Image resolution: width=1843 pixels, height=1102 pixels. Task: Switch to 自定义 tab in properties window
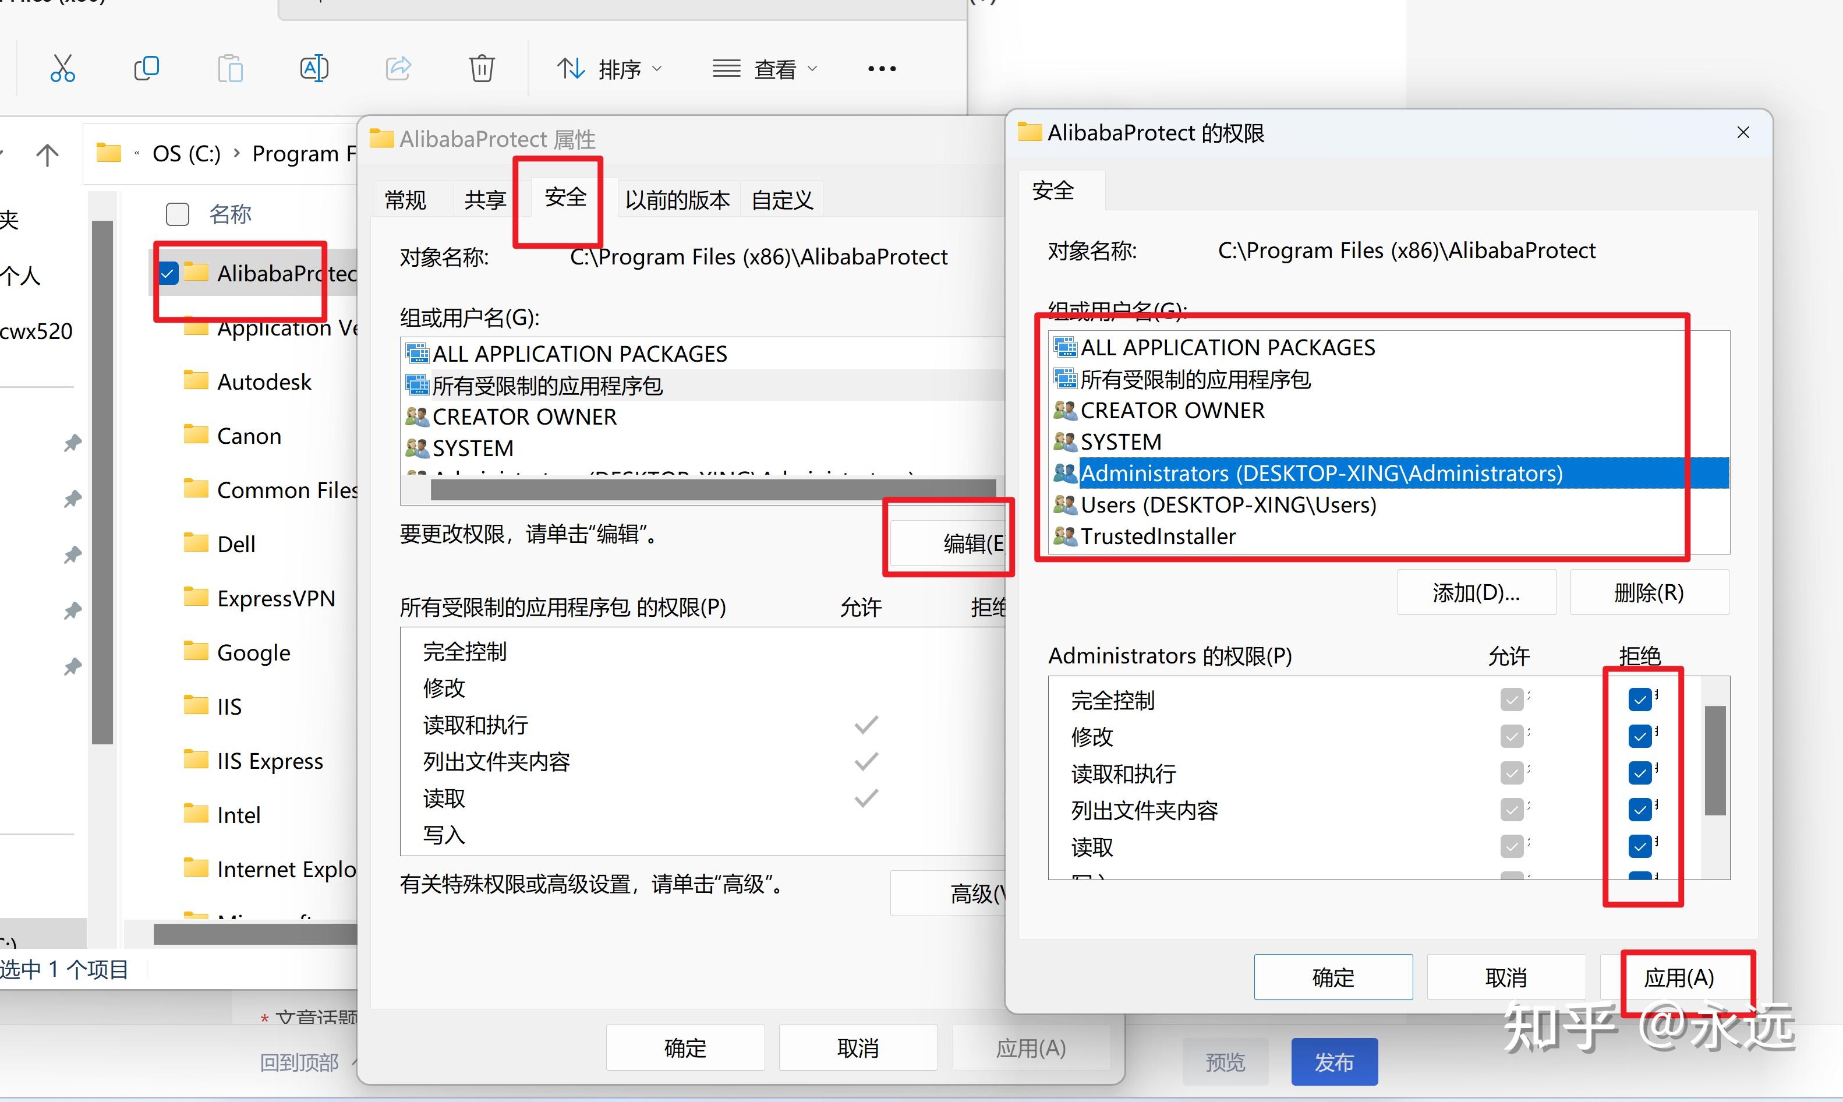781,200
